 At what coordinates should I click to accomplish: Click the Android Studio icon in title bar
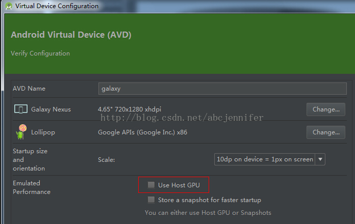(9, 6)
